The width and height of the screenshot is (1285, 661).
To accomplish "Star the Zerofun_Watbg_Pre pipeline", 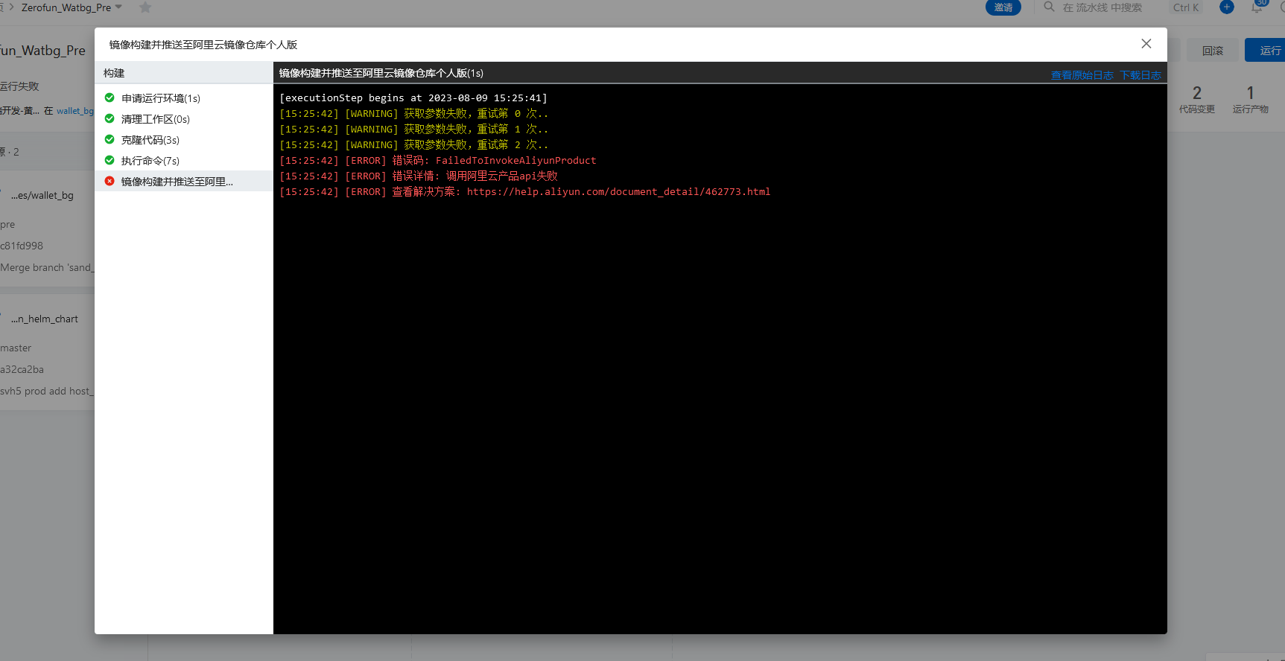I will tap(145, 7).
